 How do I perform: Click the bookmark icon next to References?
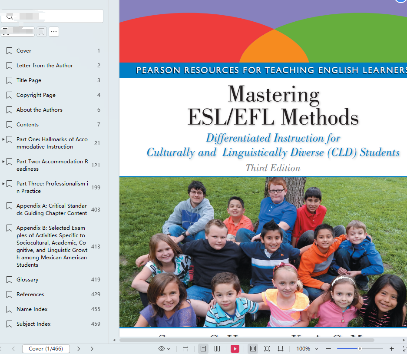pos(10,294)
